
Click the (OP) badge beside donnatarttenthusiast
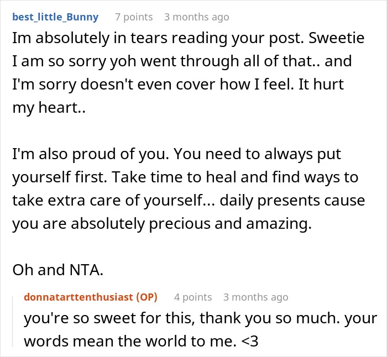click(x=147, y=297)
